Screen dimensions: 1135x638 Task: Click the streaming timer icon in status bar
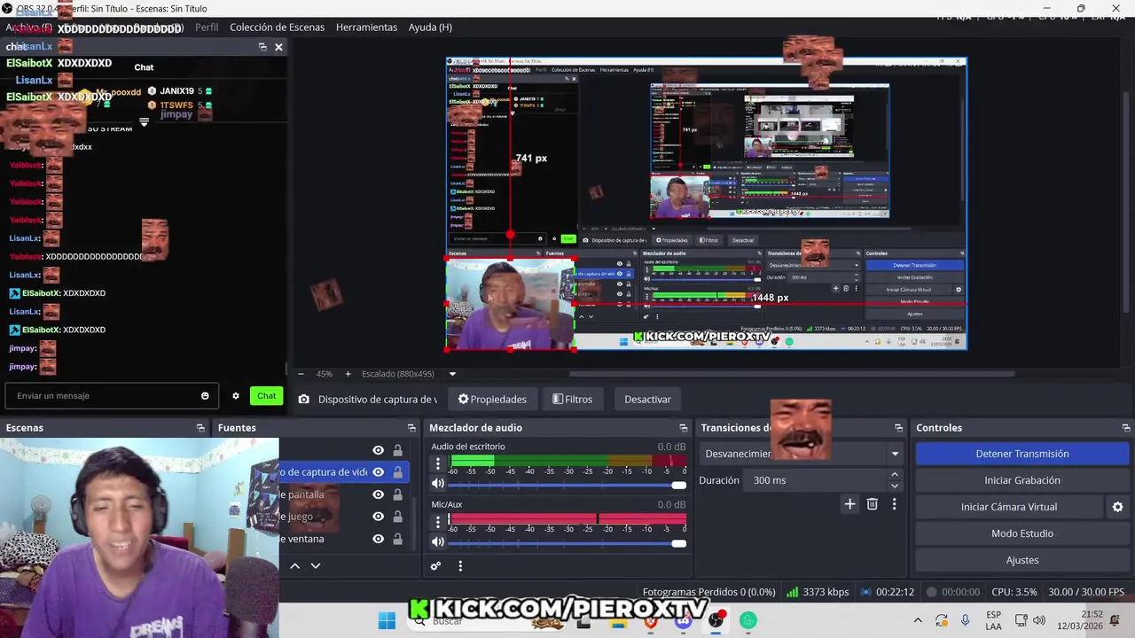coord(866,592)
